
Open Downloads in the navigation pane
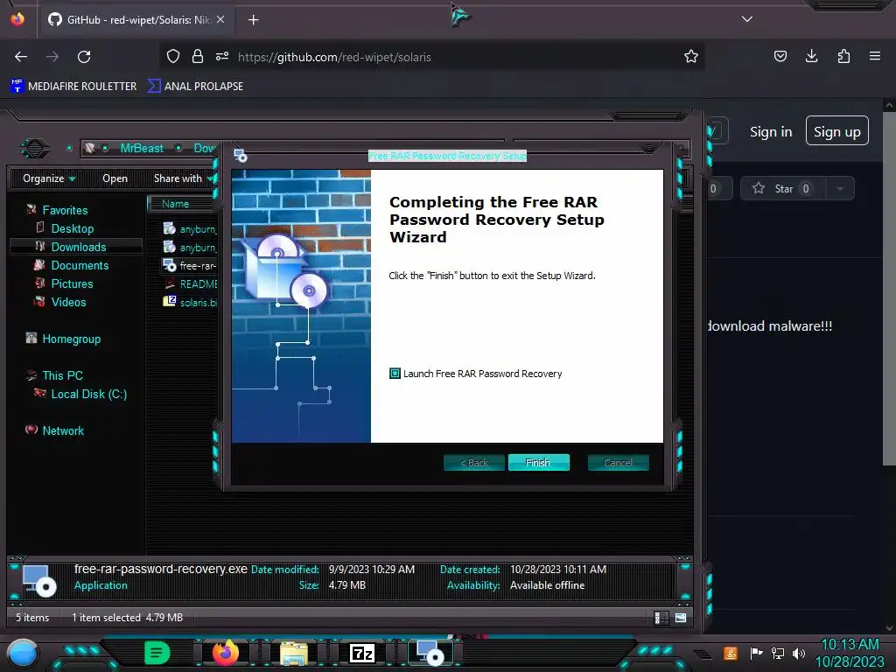pos(78,247)
